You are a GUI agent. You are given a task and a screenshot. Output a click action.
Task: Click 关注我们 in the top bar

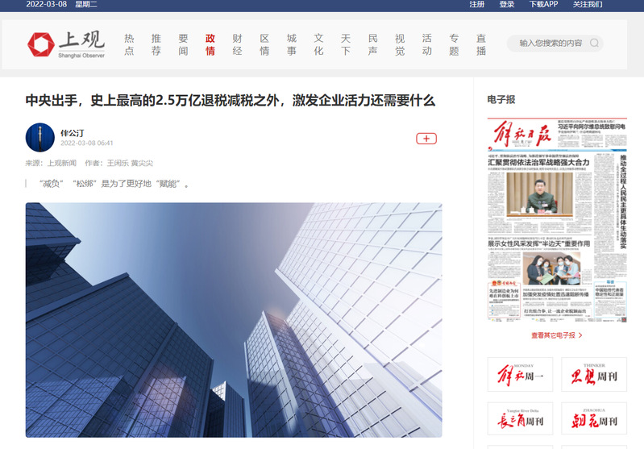pyautogui.click(x=588, y=5)
